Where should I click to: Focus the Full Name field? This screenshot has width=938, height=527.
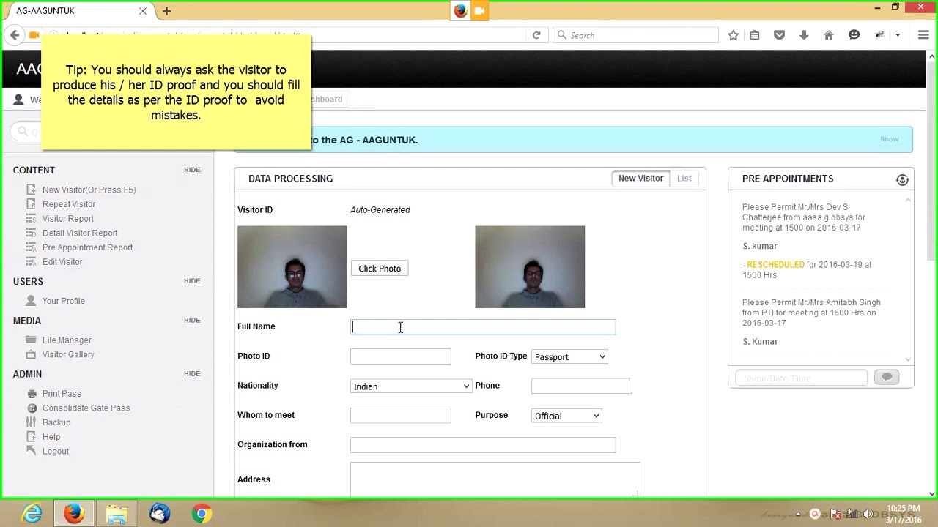(483, 327)
